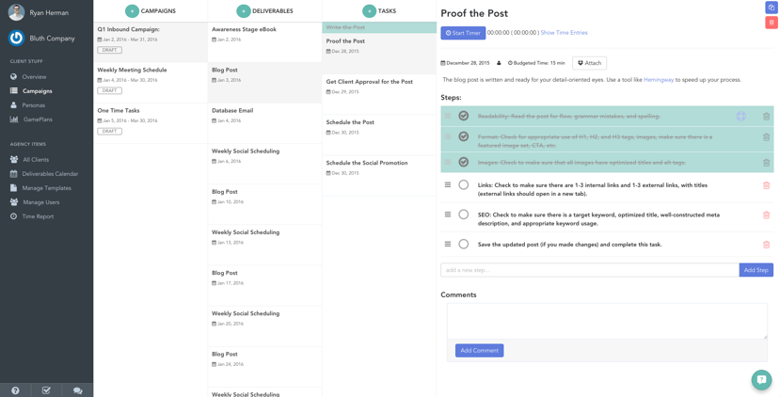This screenshot has height=397, width=780.
Task: Check off Save the updated post step
Action: click(x=464, y=245)
